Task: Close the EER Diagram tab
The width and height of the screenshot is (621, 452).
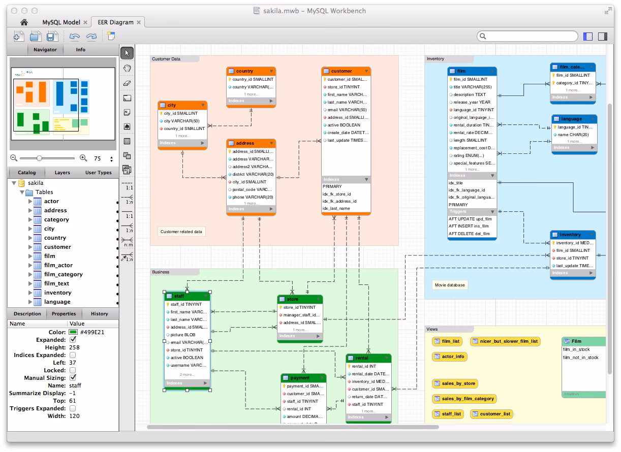Action: pyautogui.click(x=139, y=22)
